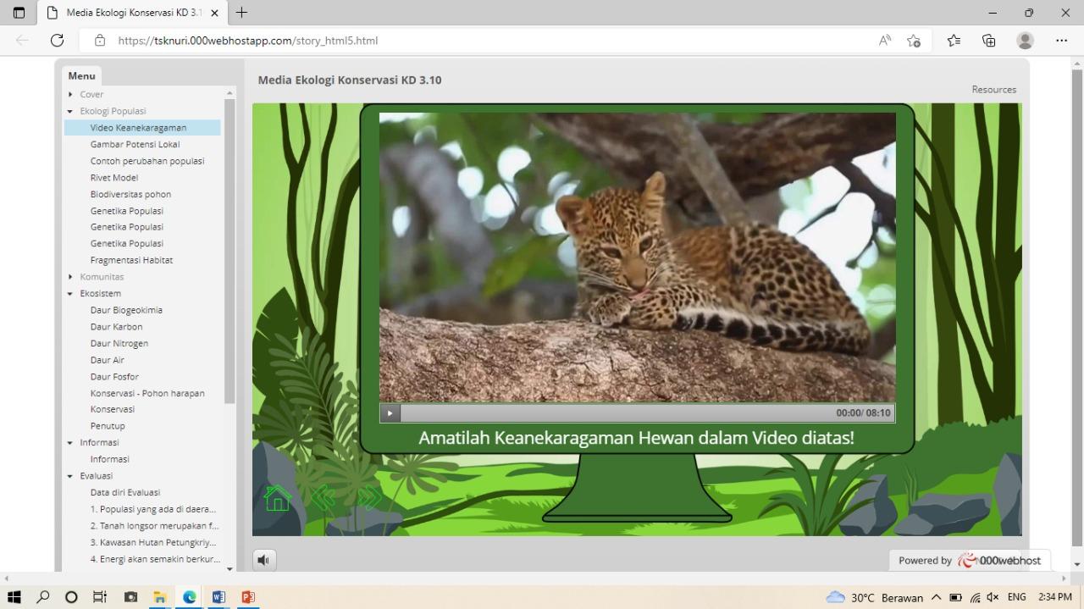This screenshot has width=1084, height=609.
Task: Advance to next slide with forward arrows
Action: [369, 498]
